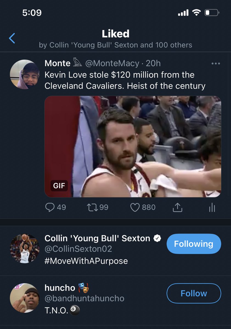Viewport: 231px width, 329px height.
Task: Tap the blue back arrow
Action: pos(12,38)
